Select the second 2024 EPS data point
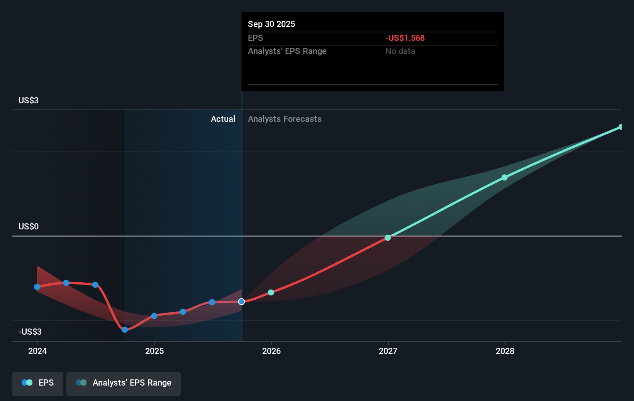This screenshot has height=401, width=634. (x=66, y=283)
